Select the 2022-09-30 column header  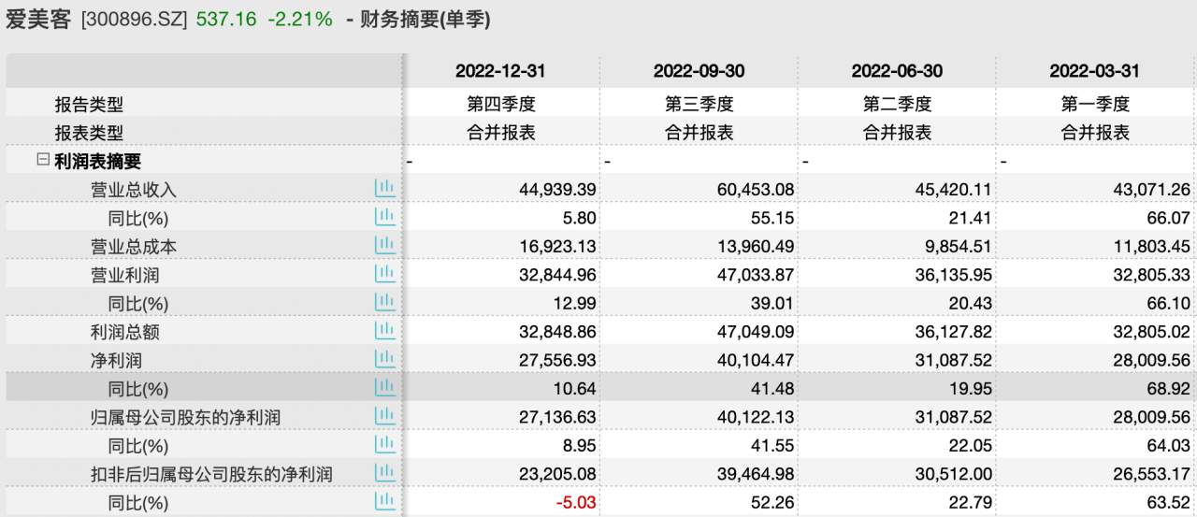699,71
